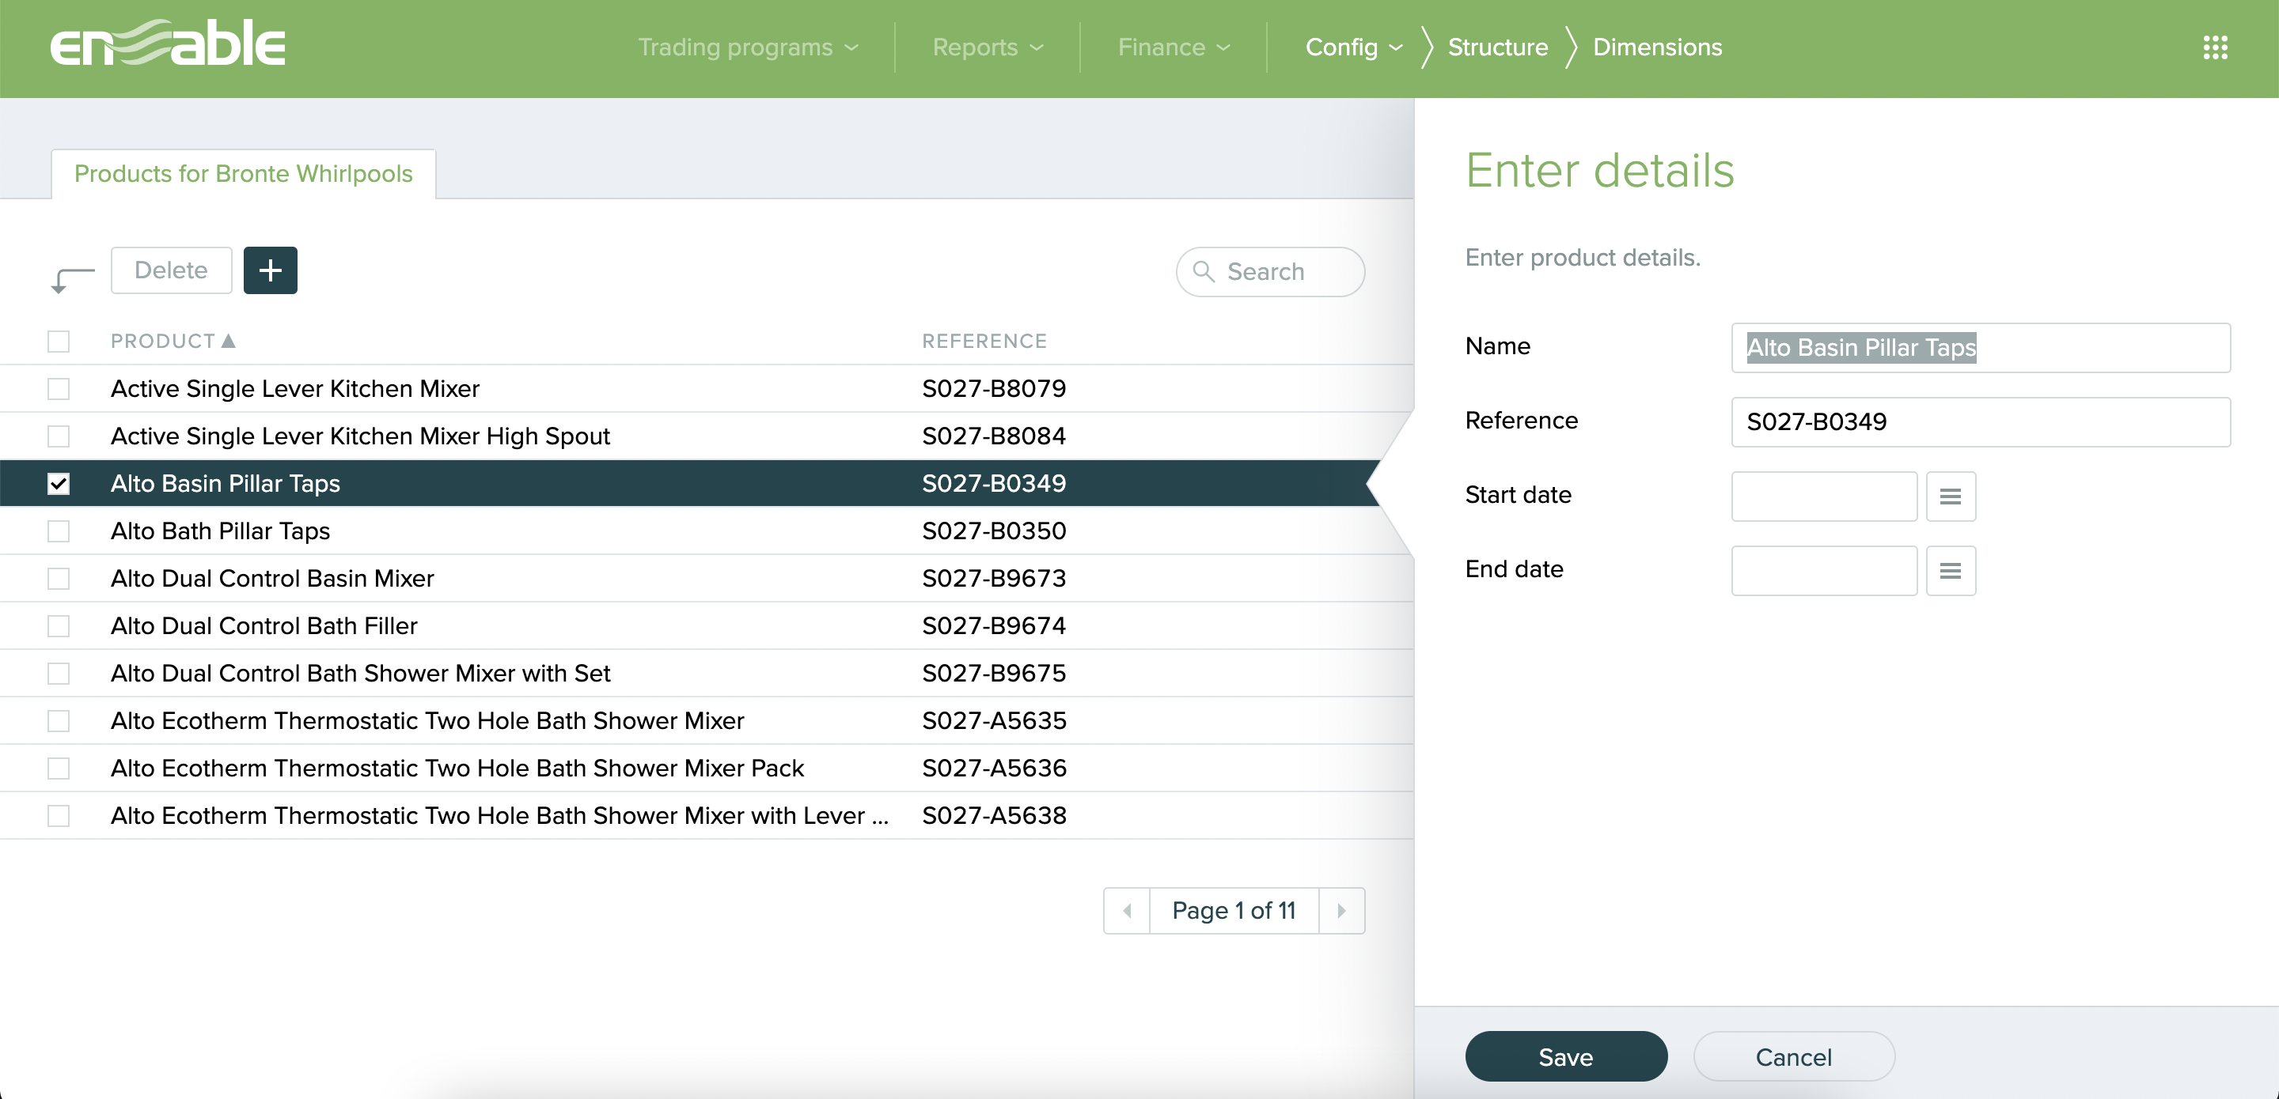Screen dimensions: 2279x1099
Task: Expand Reports dropdown menu
Action: (x=988, y=47)
